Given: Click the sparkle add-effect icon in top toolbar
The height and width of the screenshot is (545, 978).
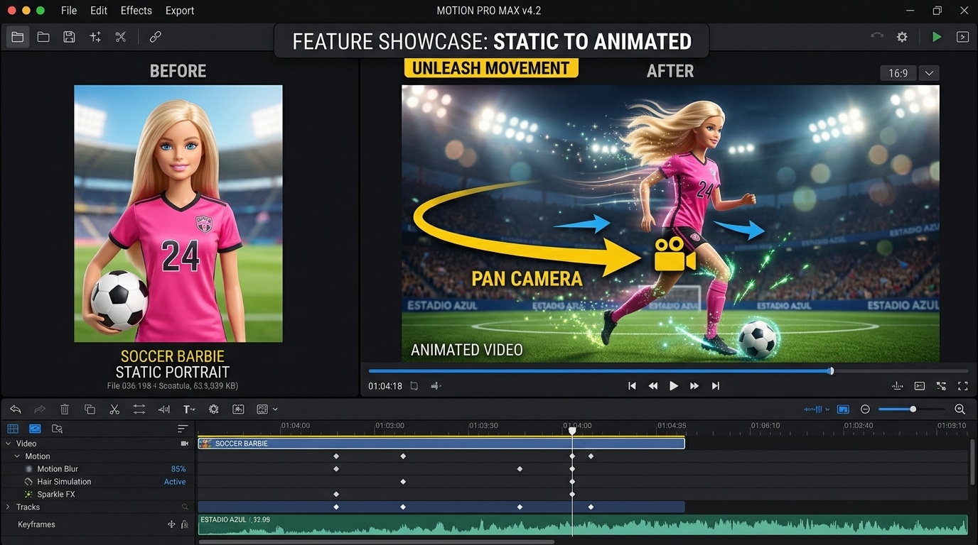Looking at the screenshot, I should (95, 37).
